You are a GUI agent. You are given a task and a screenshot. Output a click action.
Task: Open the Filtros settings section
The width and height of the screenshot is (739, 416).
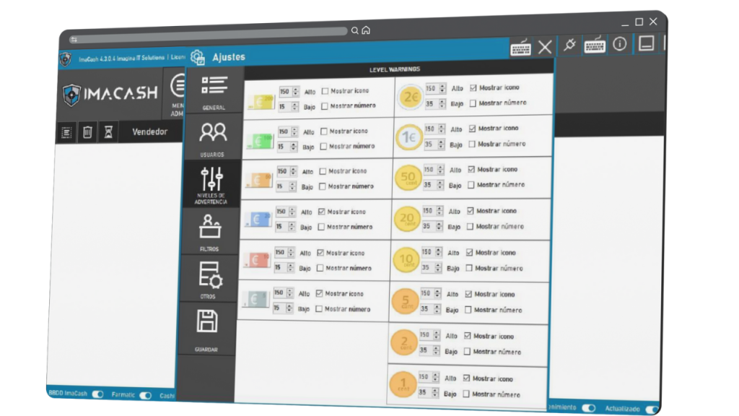209,230
